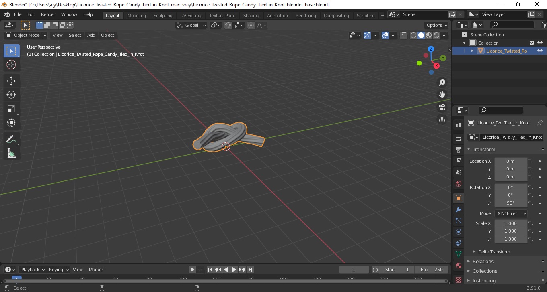Open the Object properties tab

point(459,198)
